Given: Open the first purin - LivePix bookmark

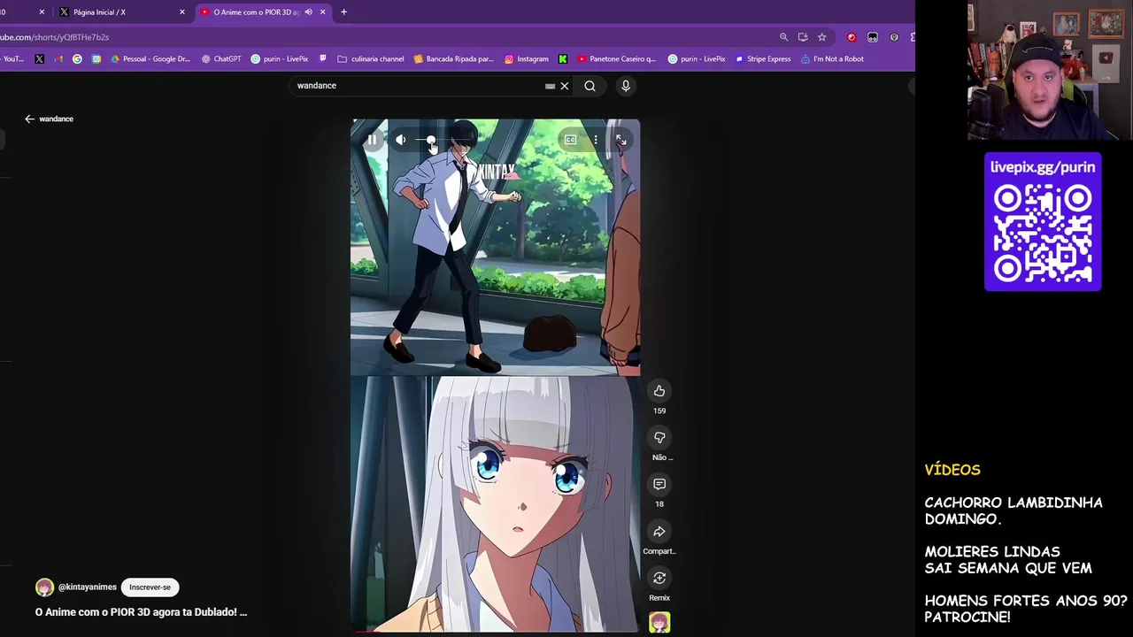Looking at the screenshot, I should click(x=280, y=59).
